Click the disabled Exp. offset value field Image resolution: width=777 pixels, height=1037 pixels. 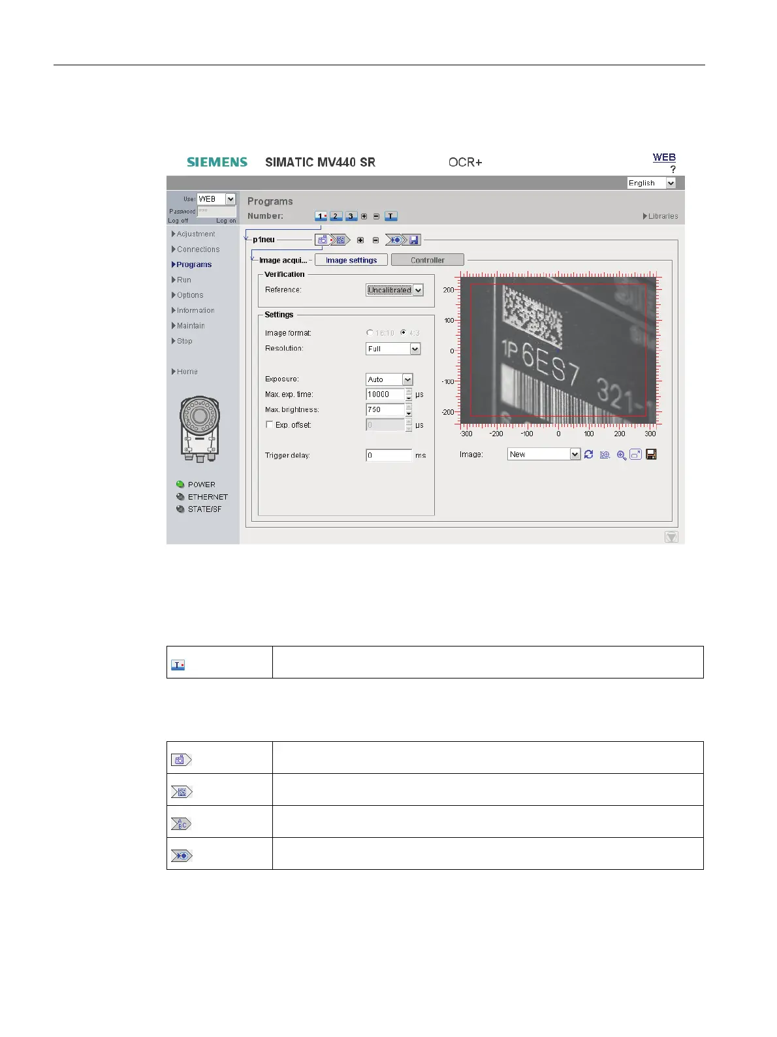point(385,425)
